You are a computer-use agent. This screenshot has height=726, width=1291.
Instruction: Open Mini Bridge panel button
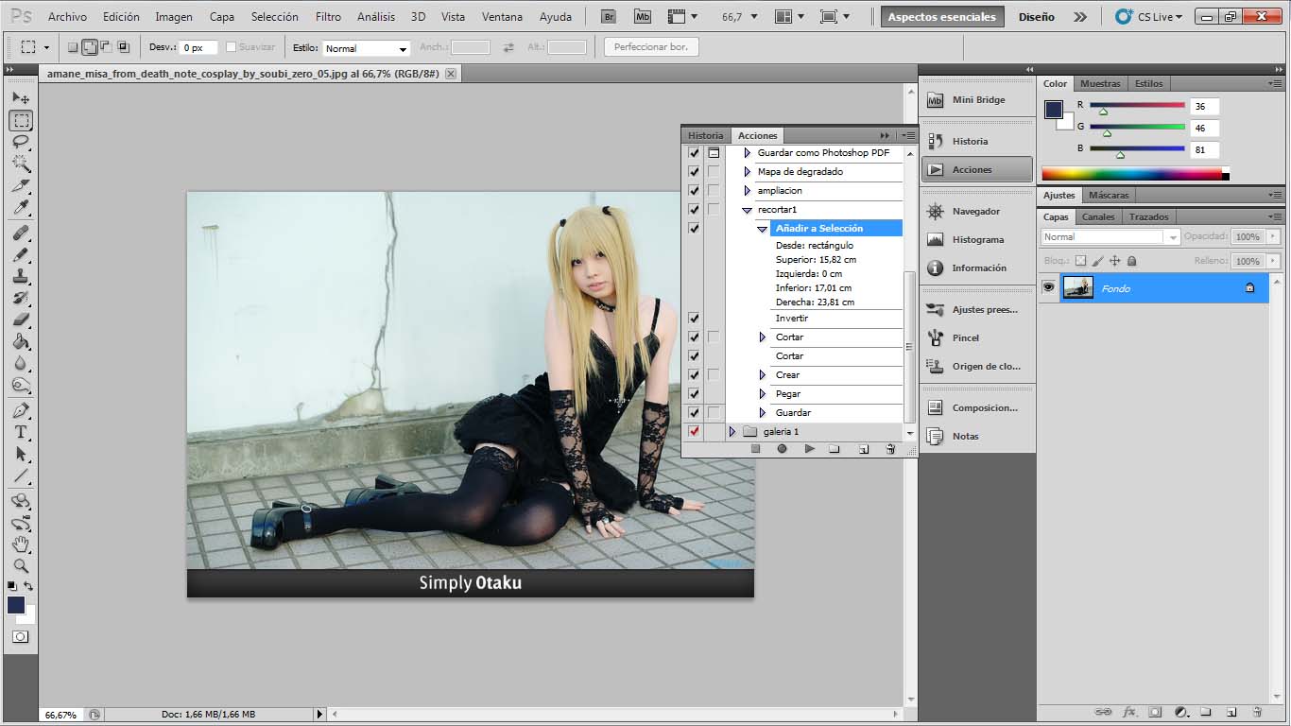977,100
